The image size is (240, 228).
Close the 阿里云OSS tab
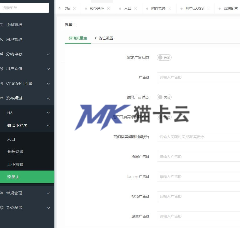(x=208, y=9)
